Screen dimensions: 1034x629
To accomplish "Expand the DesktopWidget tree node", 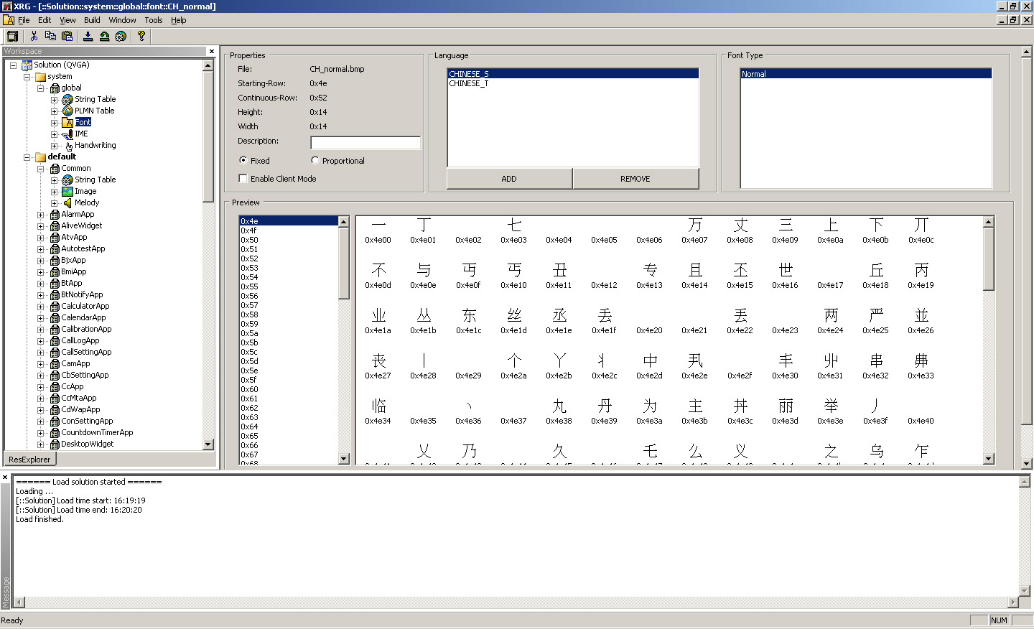I will click(x=40, y=444).
